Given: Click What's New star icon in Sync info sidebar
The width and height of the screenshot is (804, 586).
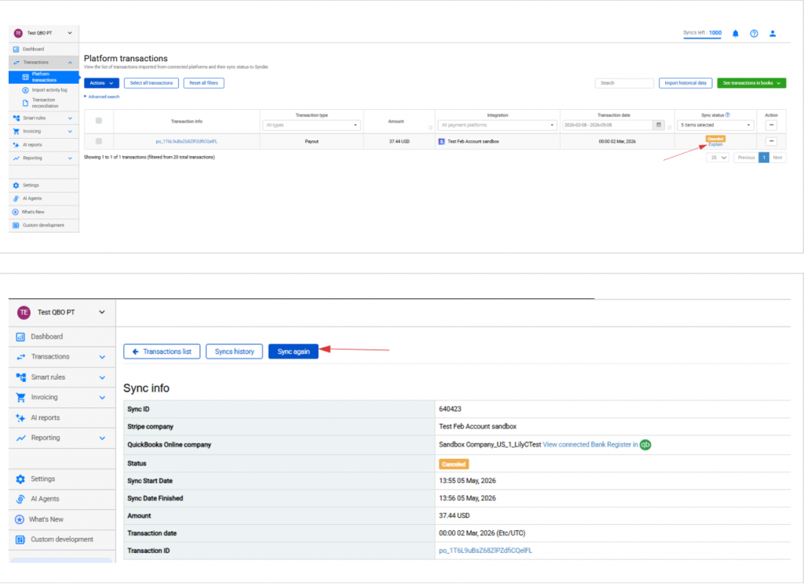Looking at the screenshot, I should click(20, 520).
